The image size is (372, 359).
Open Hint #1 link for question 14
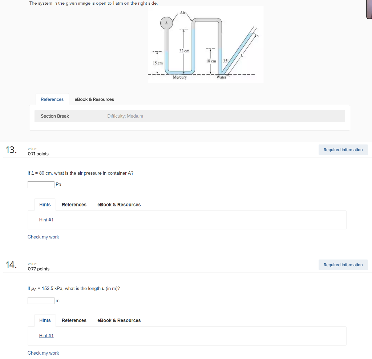46,336
